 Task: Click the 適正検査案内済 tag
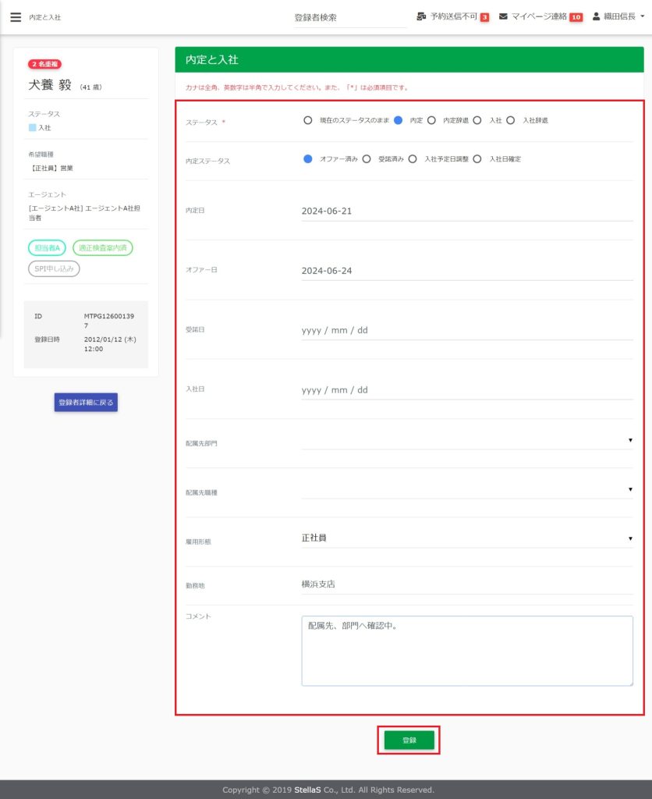(103, 248)
